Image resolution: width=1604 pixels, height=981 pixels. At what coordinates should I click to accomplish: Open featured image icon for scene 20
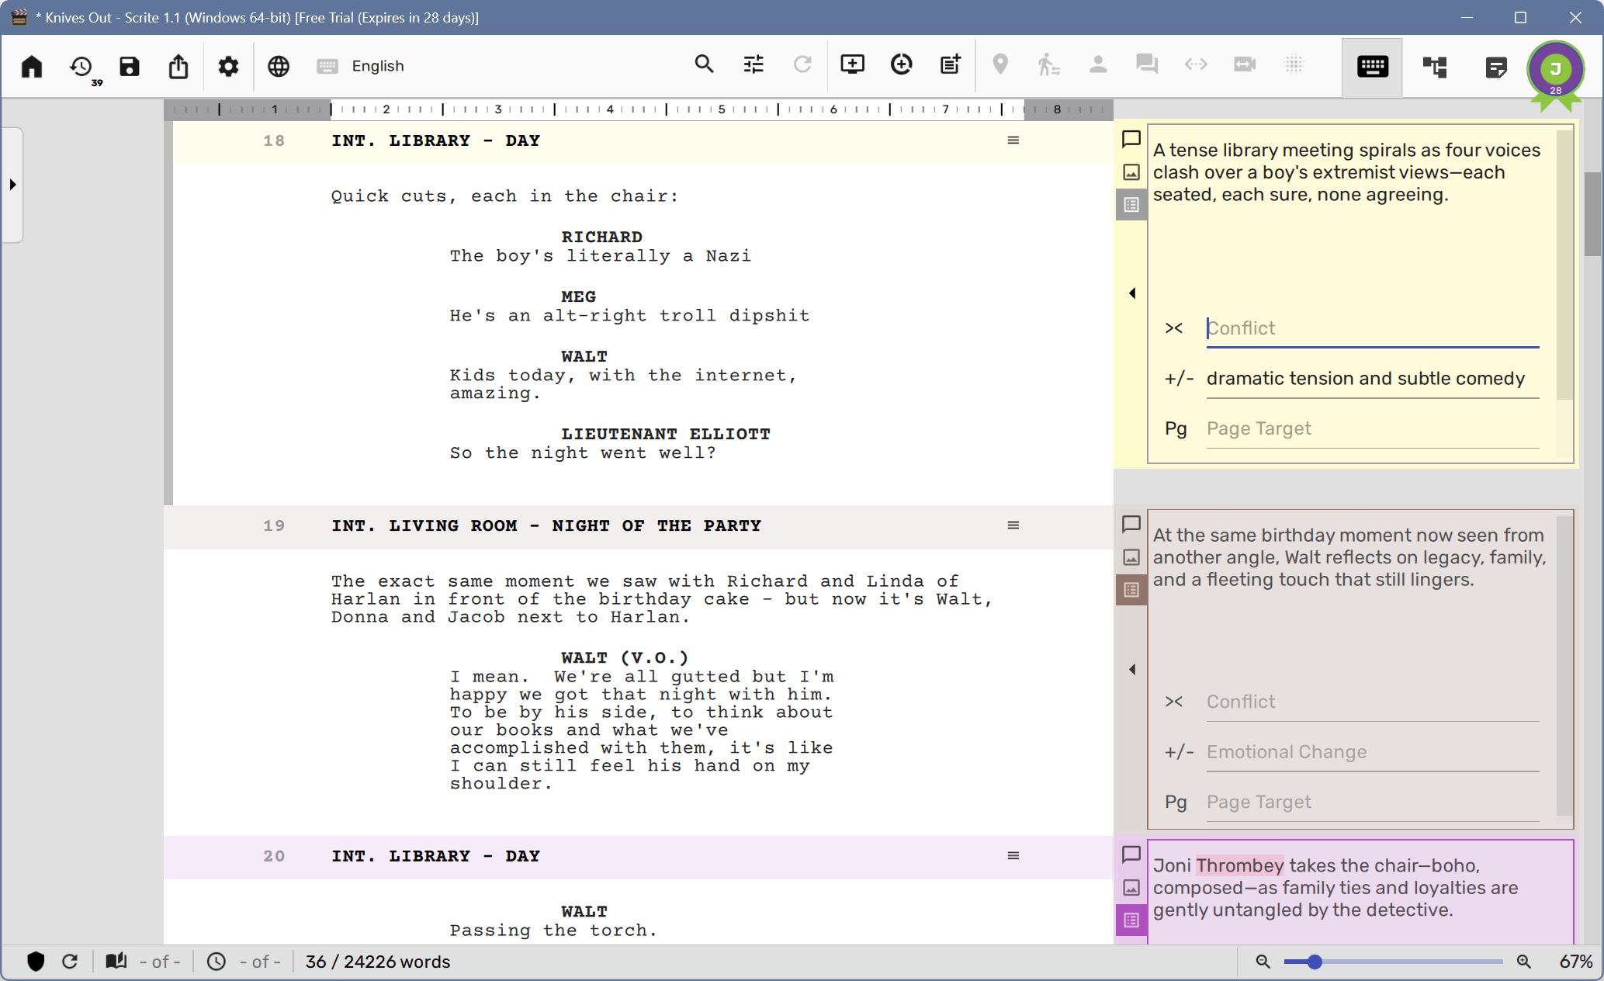[1131, 888]
